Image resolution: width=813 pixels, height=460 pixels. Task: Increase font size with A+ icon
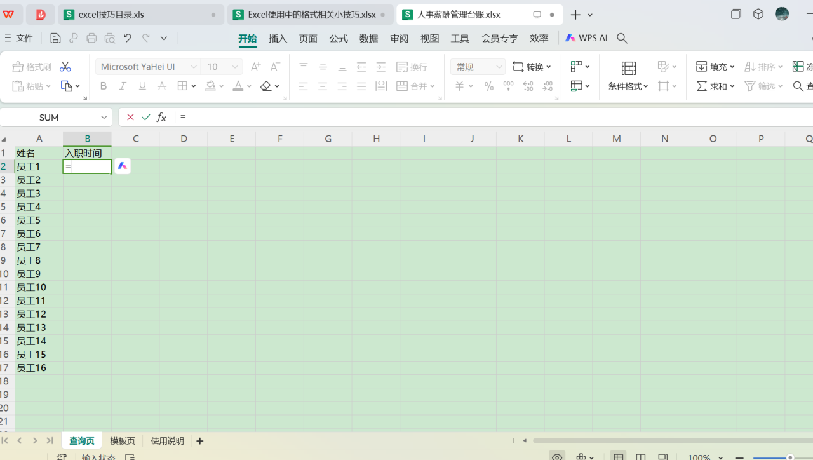255,67
